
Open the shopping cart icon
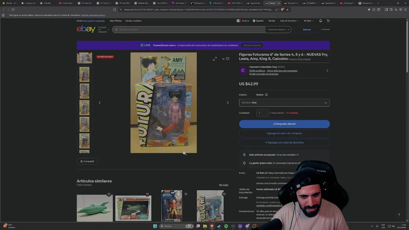click(x=328, y=21)
